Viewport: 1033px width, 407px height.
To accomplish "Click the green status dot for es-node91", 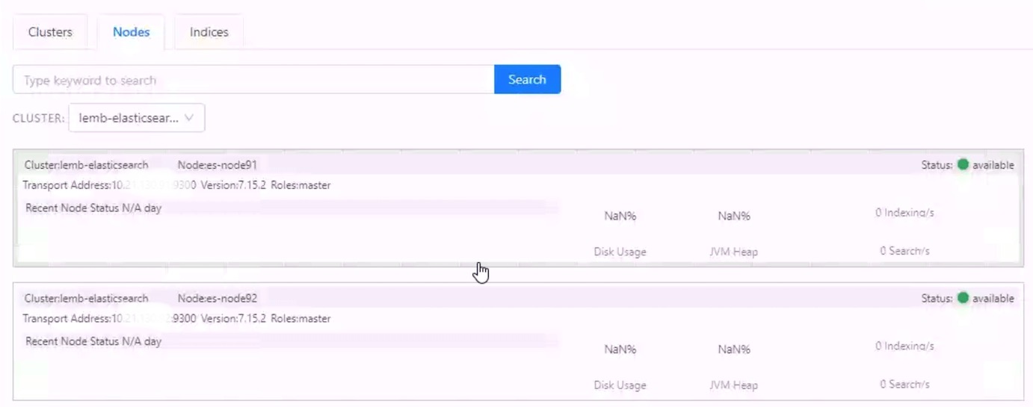I will pyautogui.click(x=963, y=164).
